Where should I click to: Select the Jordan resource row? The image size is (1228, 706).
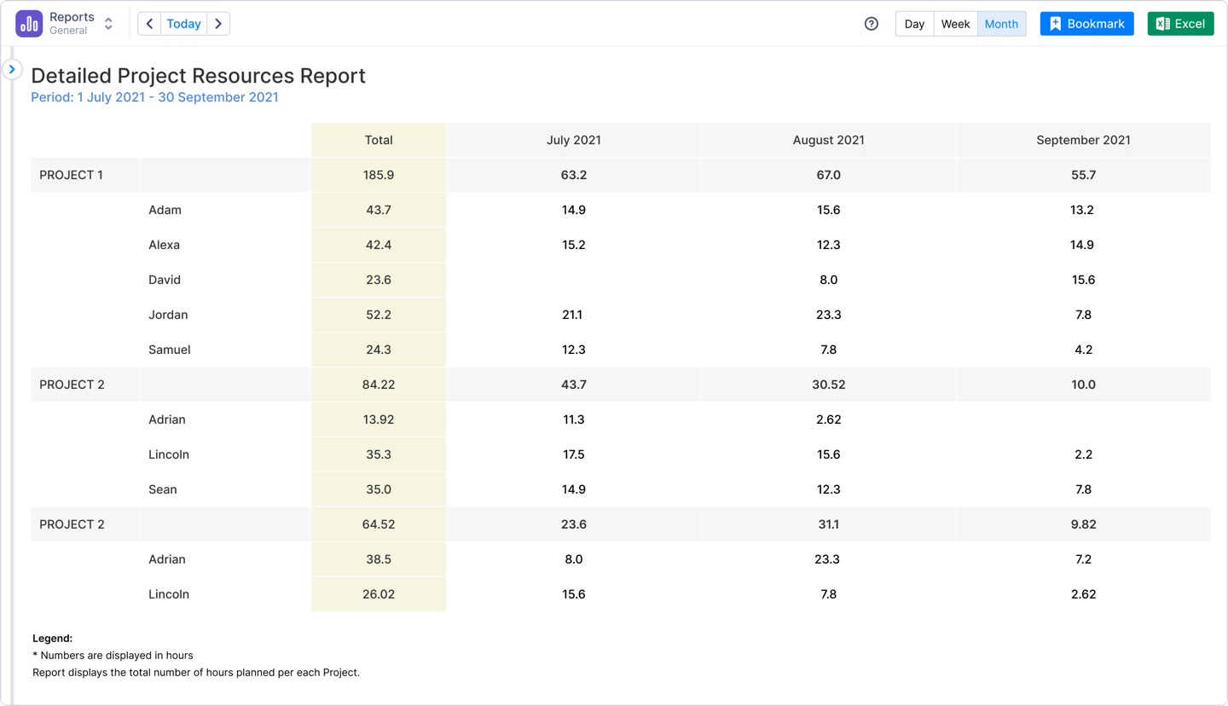coord(621,315)
